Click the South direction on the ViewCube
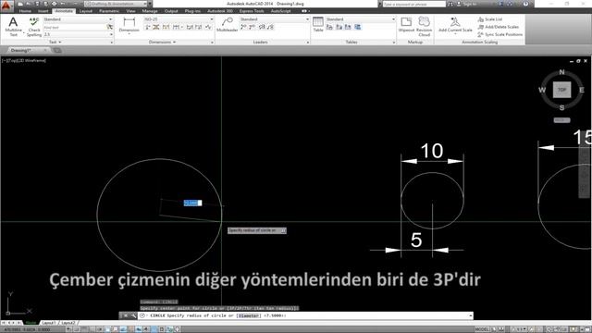 [x=561, y=108]
